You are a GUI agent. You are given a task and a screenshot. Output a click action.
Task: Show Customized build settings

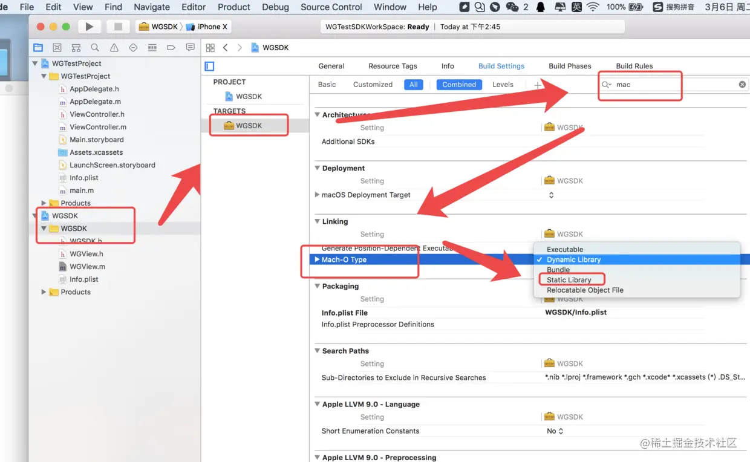pos(373,85)
